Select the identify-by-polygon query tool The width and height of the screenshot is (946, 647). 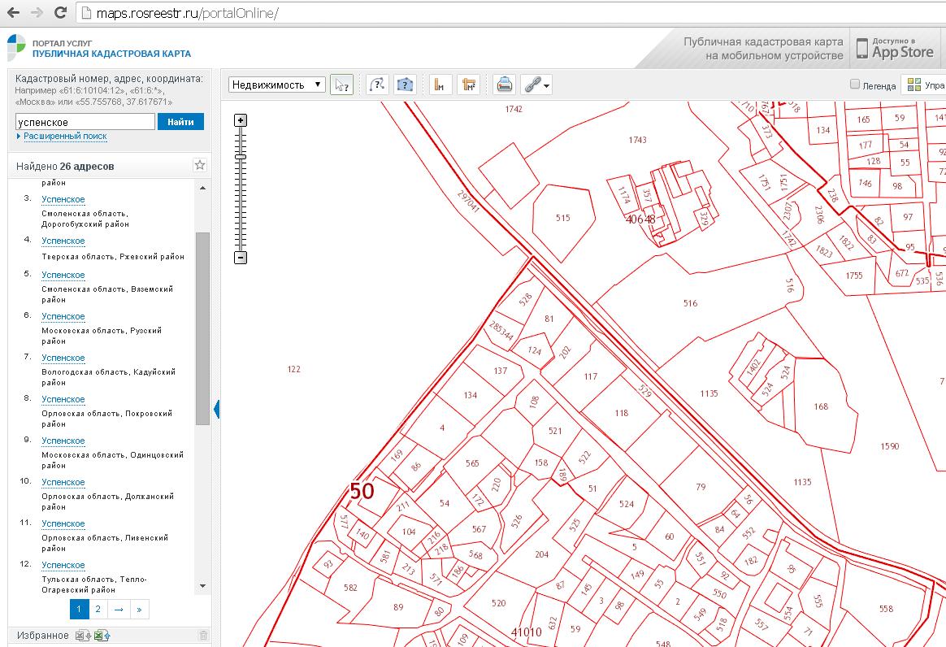click(405, 85)
